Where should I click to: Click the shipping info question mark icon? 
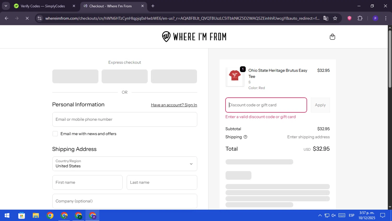[245, 137]
